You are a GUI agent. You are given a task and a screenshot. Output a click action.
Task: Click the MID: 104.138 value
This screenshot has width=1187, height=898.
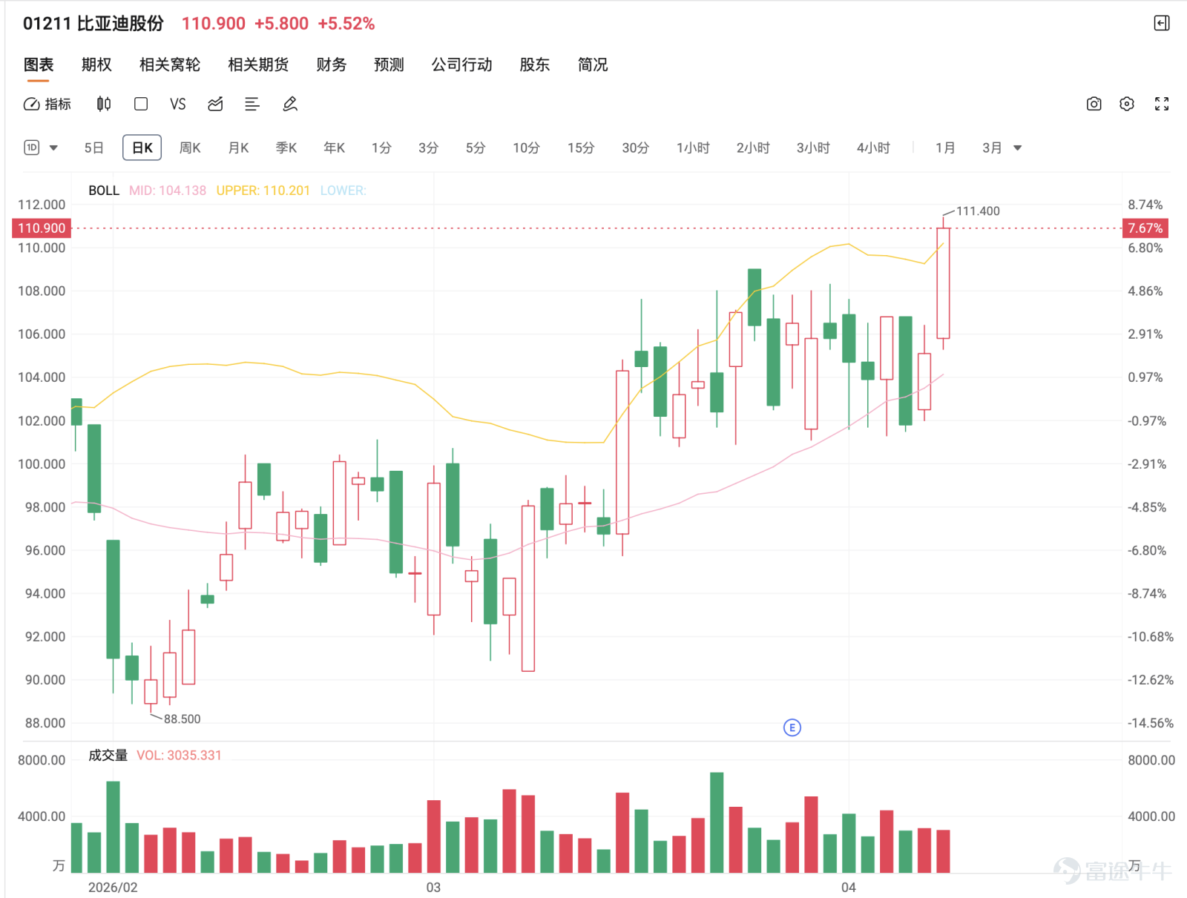click(x=168, y=191)
